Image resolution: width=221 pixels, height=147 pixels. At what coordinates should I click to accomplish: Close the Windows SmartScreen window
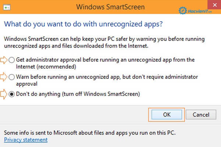(x=214, y=5)
